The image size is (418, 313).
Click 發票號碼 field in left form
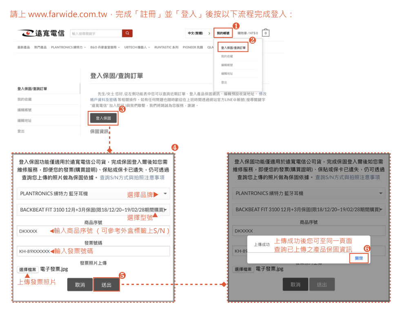[x=93, y=251]
